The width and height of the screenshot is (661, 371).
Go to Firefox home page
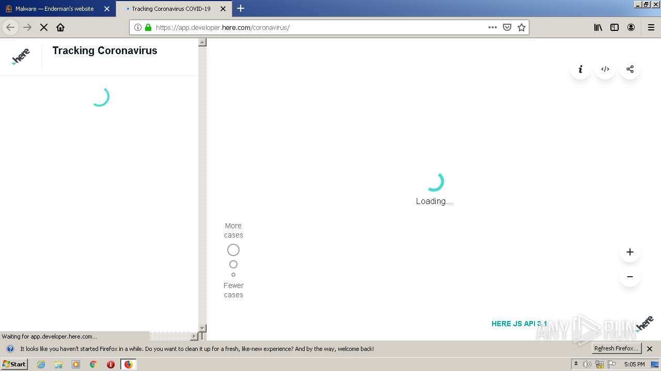60,27
